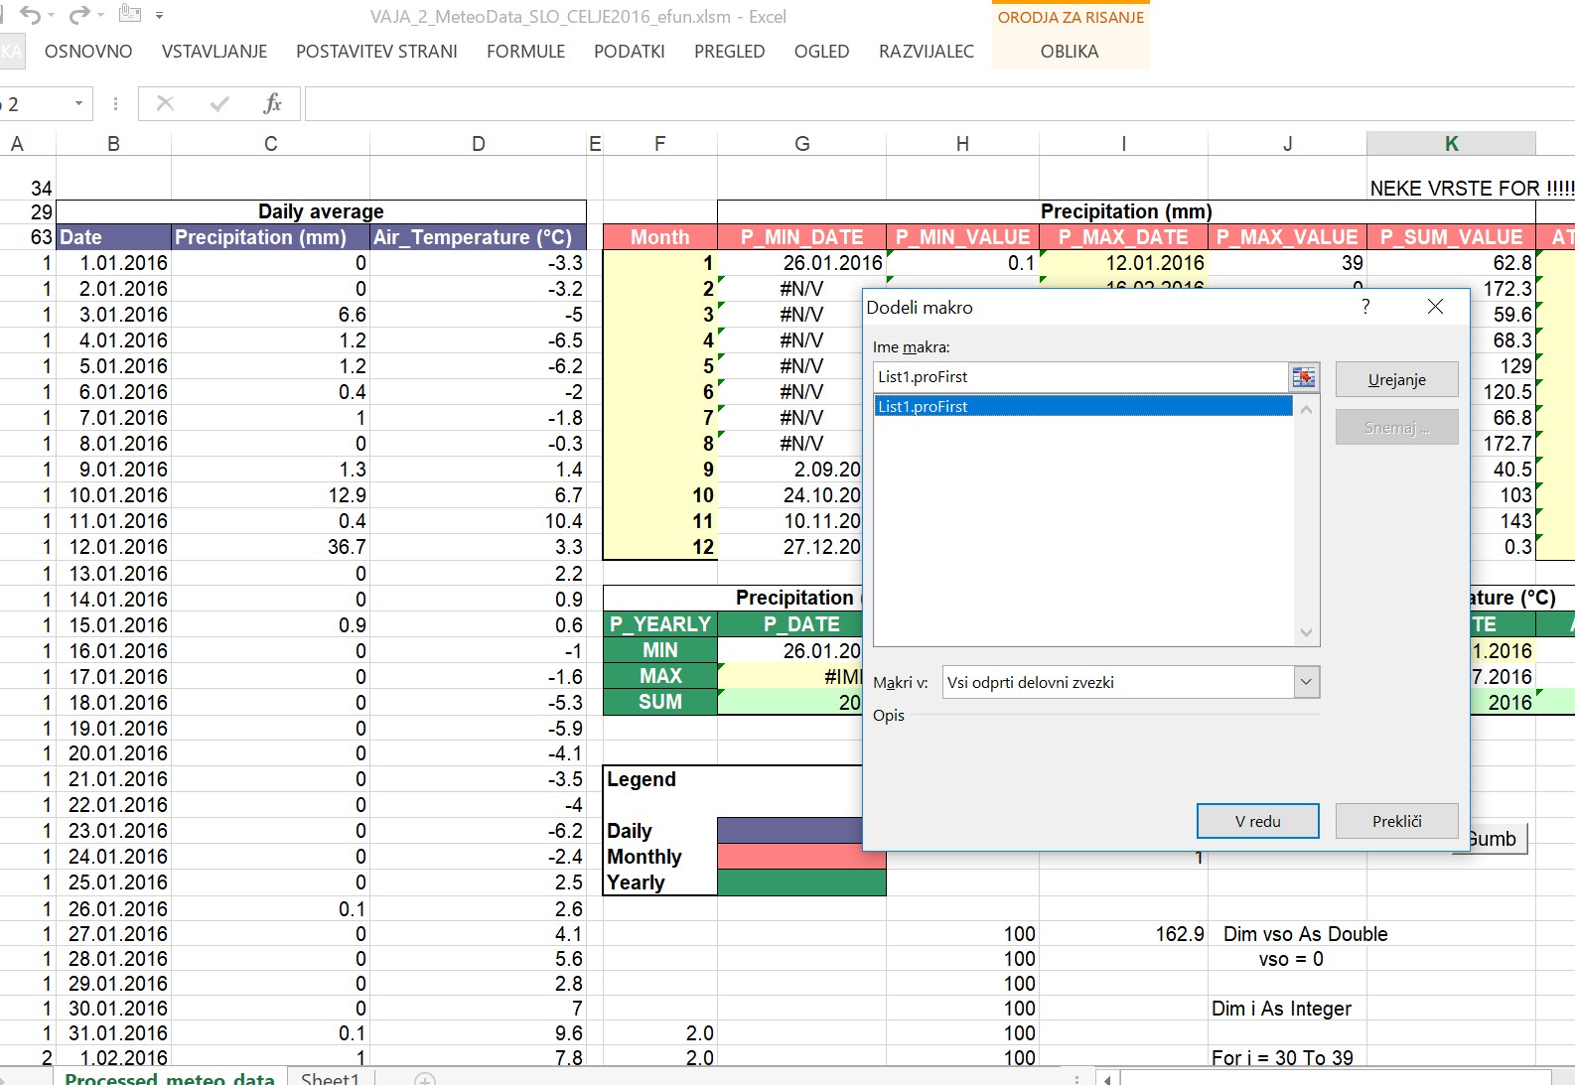This screenshot has width=1575, height=1085.
Task: Click the formula bar enter checkmark icon
Action: coord(219,103)
